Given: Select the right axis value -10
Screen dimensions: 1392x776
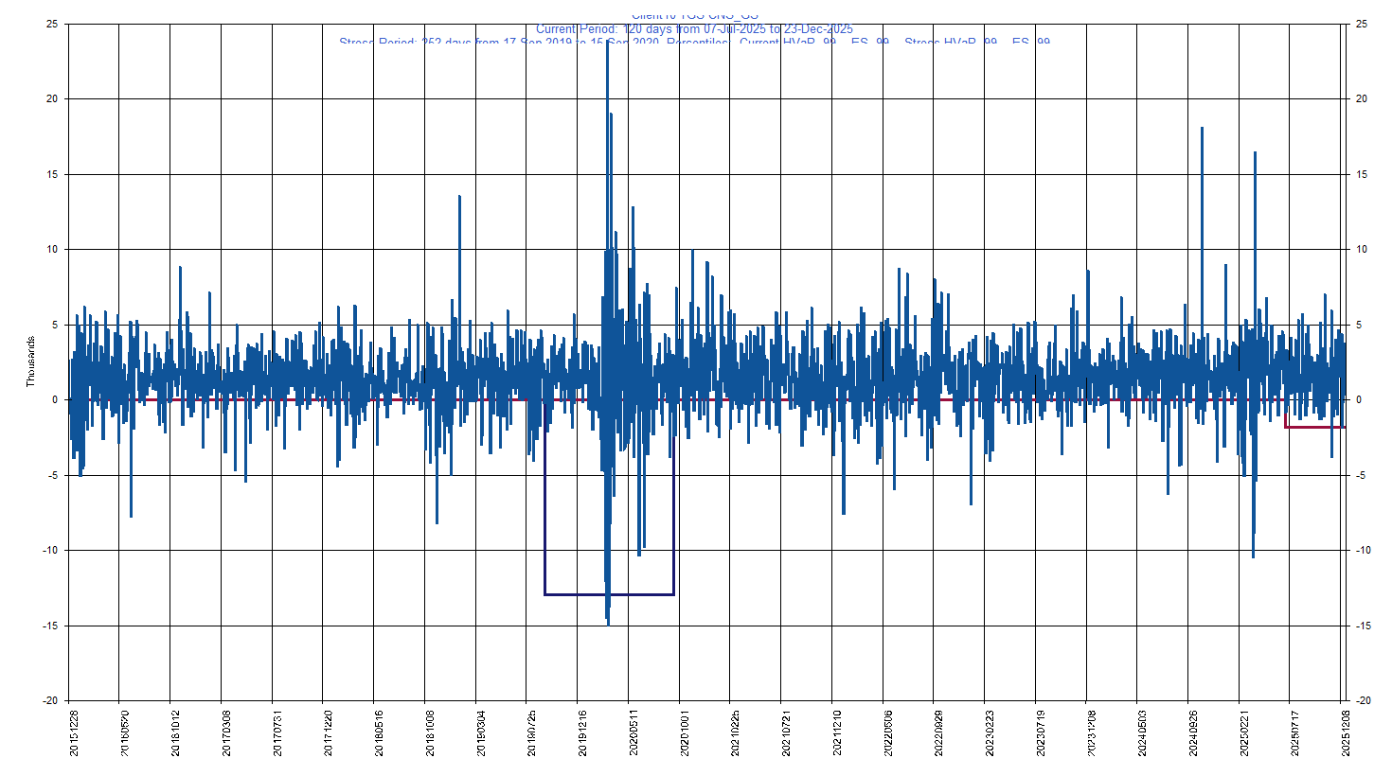Looking at the screenshot, I should [1362, 550].
